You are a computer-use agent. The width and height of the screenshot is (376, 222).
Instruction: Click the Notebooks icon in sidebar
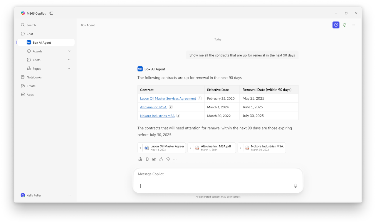[23, 77]
